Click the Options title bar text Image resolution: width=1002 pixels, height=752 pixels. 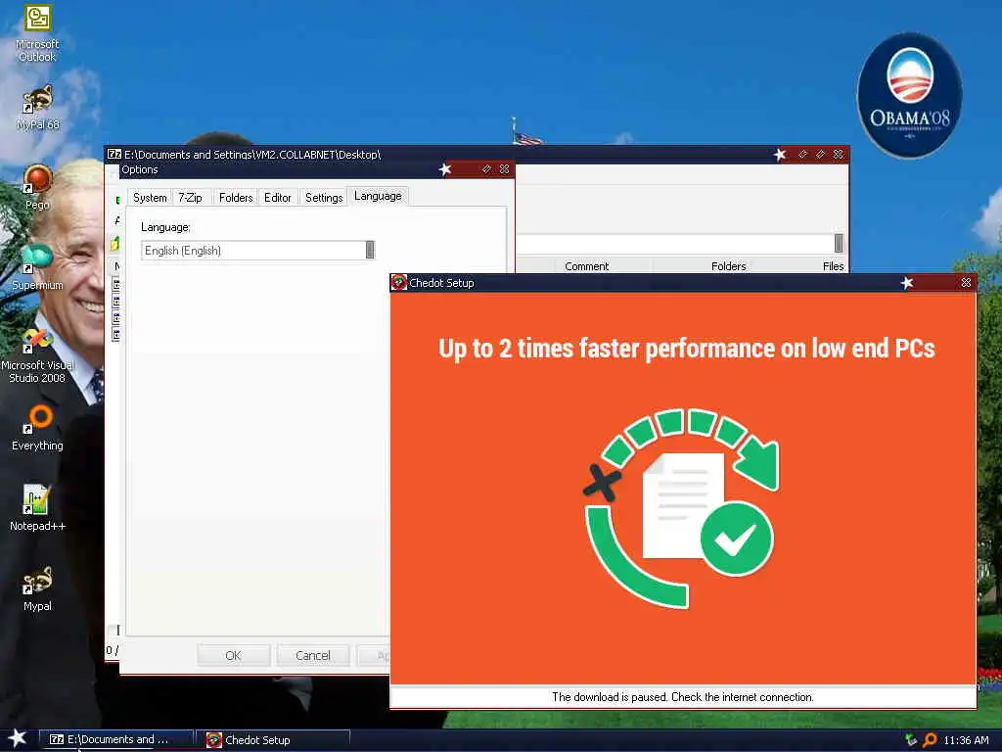pyautogui.click(x=139, y=169)
